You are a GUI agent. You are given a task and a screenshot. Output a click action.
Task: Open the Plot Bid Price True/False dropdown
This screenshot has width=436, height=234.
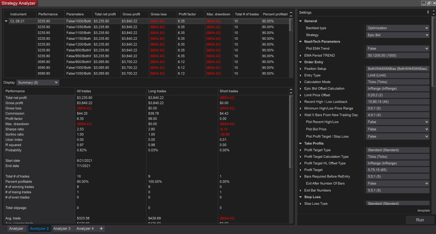coord(398,129)
